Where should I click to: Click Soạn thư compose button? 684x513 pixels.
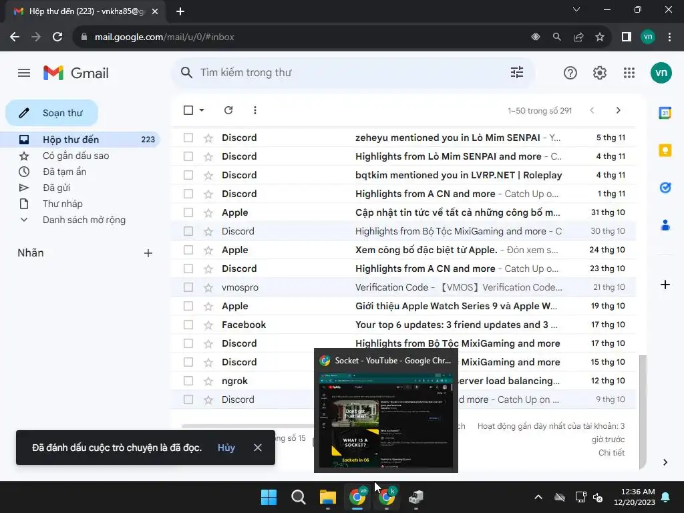click(x=52, y=113)
